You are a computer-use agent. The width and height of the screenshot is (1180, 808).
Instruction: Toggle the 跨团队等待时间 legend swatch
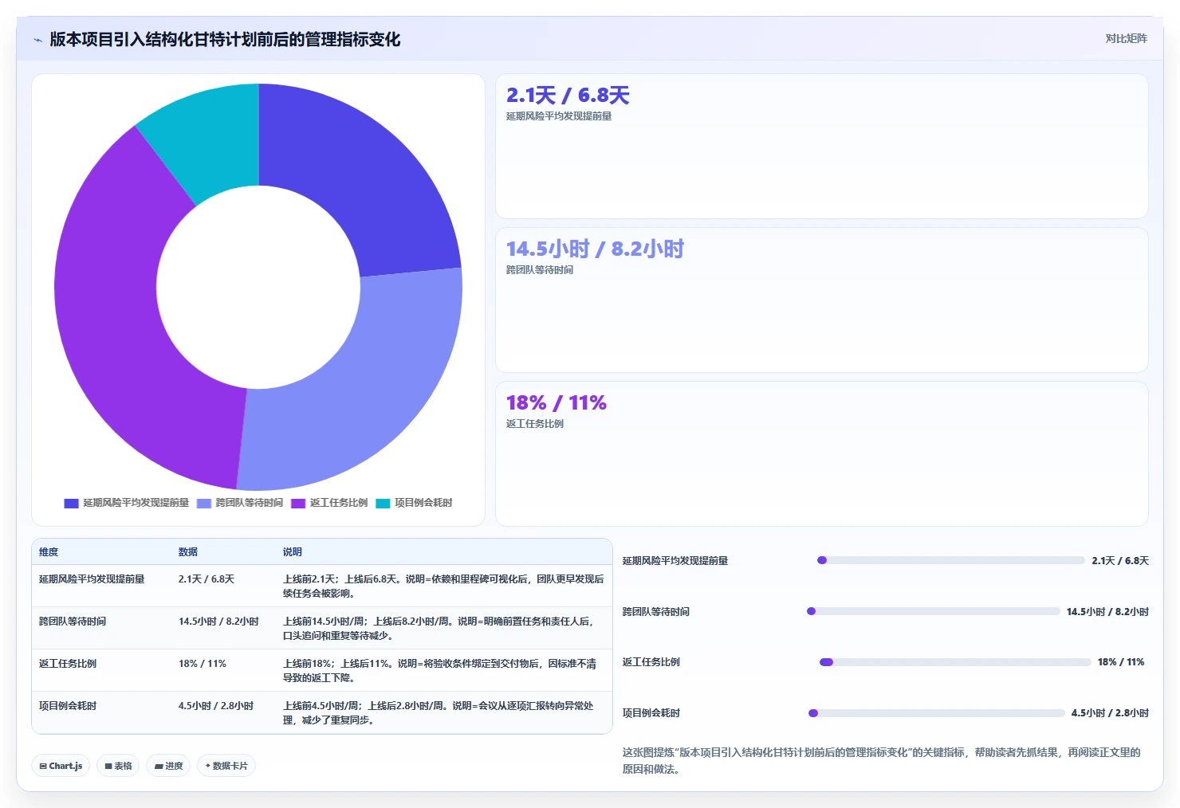click(x=204, y=503)
